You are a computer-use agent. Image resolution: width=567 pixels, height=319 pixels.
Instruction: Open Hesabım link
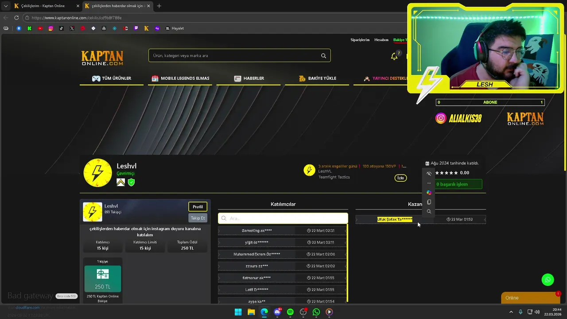pyautogui.click(x=381, y=40)
